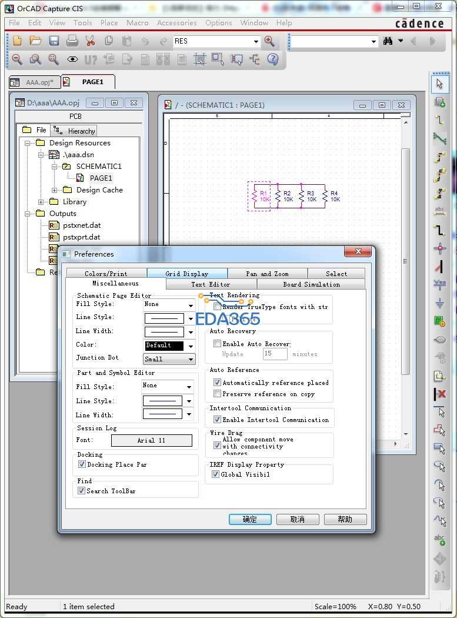Open the Place menu
The width and height of the screenshot is (457, 618).
click(109, 23)
